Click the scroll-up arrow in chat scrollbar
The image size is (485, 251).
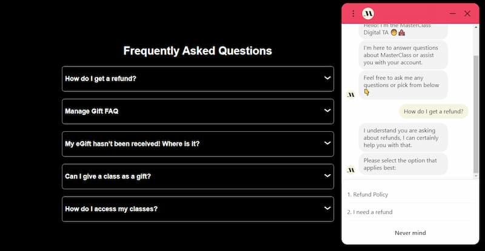(x=476, y=27)
